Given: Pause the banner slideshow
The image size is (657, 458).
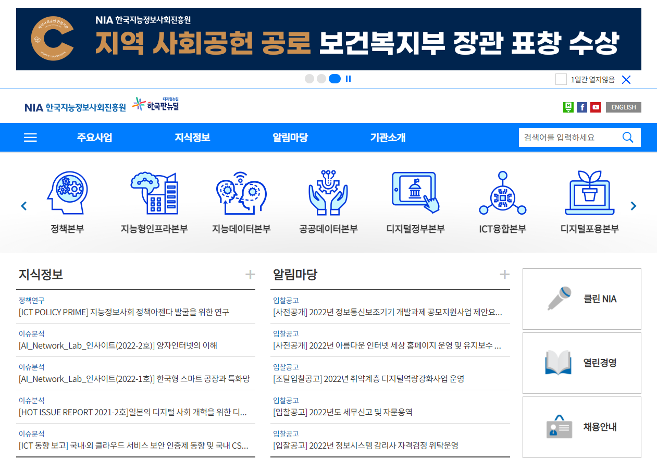Looking at the screenshot, I should [x=348, y=79].
